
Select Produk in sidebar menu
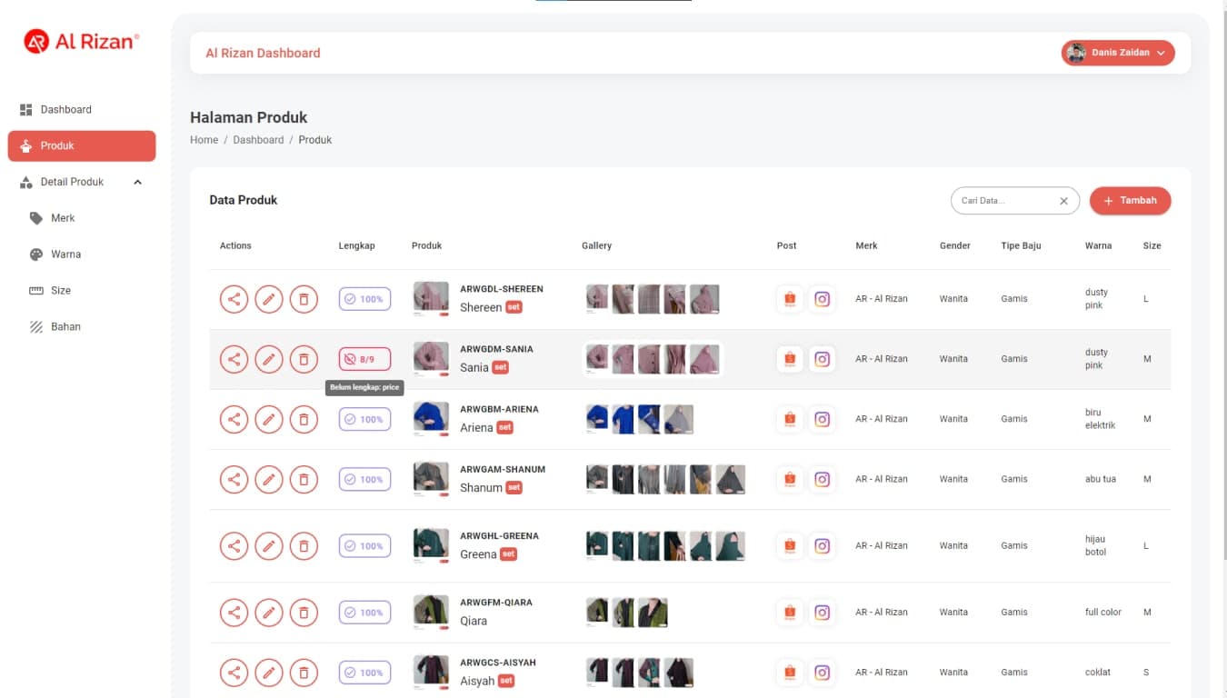pyautogui.click(x=82, y=145)
